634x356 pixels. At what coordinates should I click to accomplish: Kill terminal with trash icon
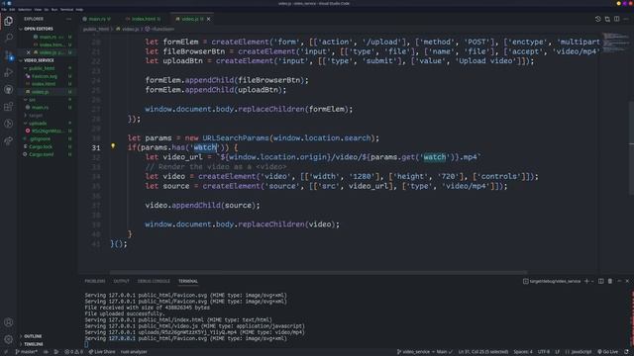610,281
